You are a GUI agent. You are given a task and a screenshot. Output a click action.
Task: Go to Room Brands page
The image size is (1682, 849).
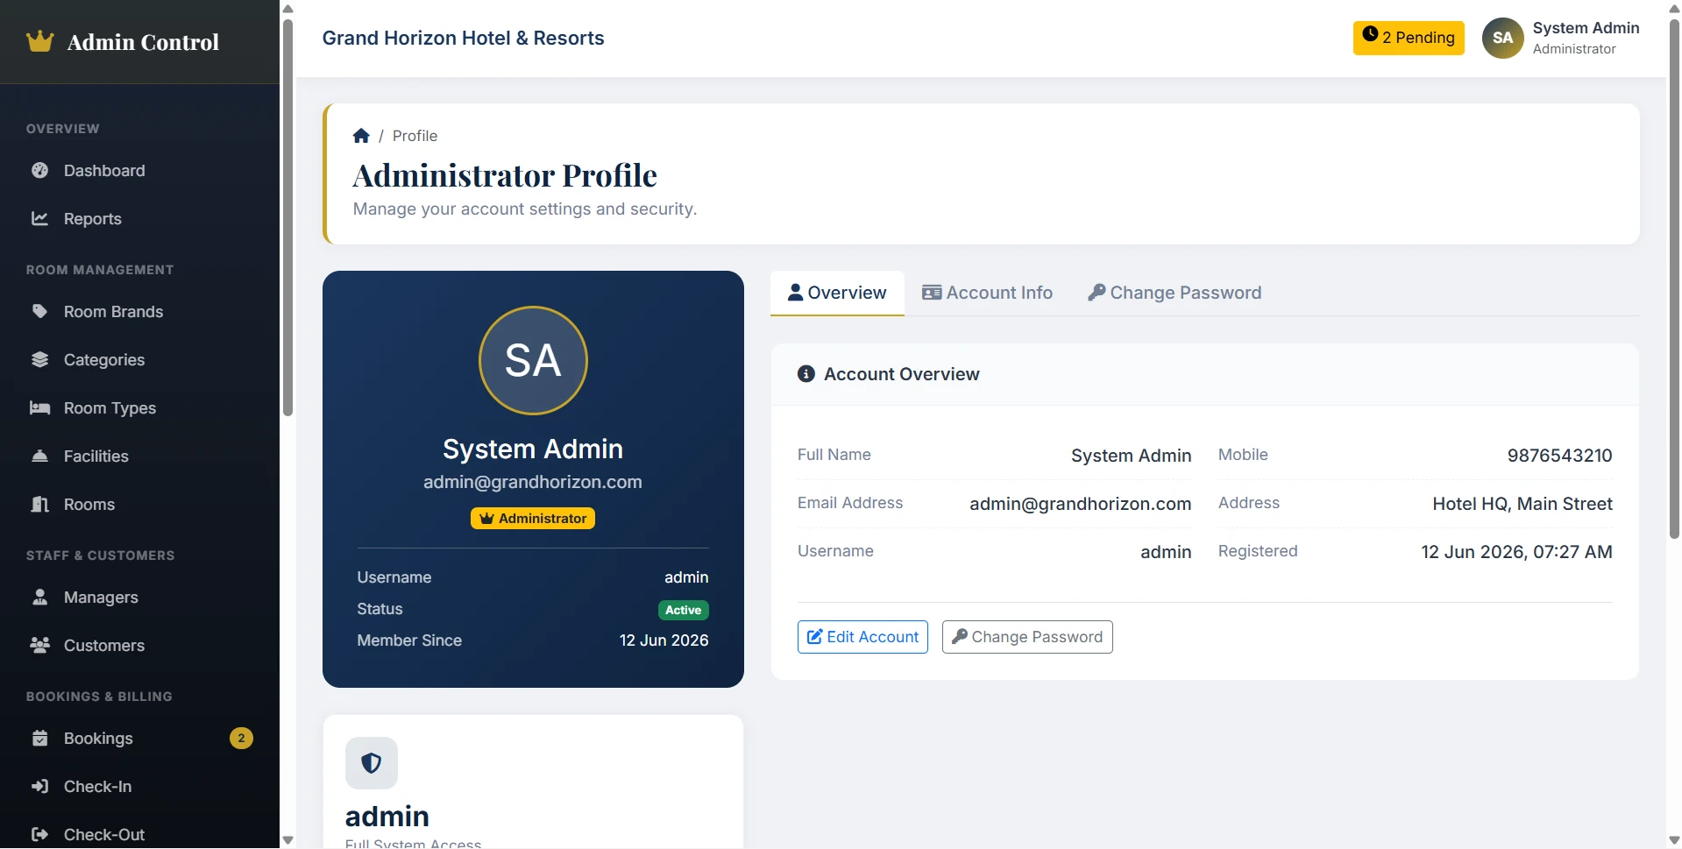point(140,311)
